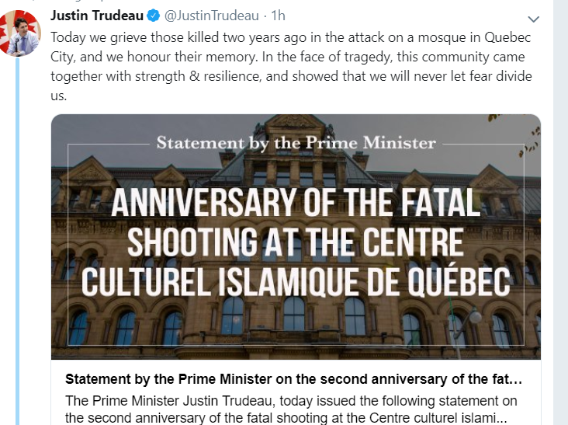Click the blue thread line under the avatar
Image resolution: width=568 pixels, height=425 pixels.
pos(18,233)
